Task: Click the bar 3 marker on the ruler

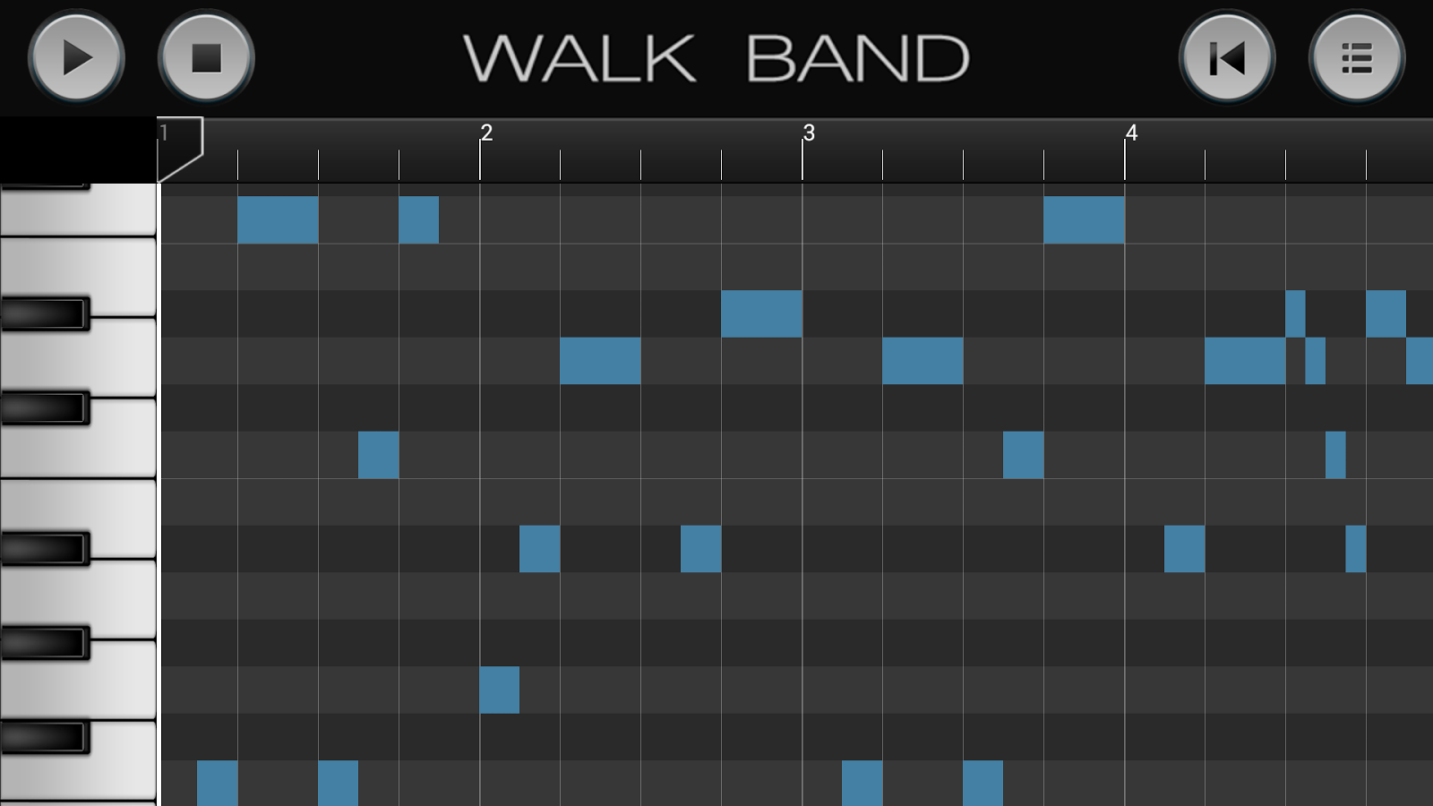Action: pos(806,134)
